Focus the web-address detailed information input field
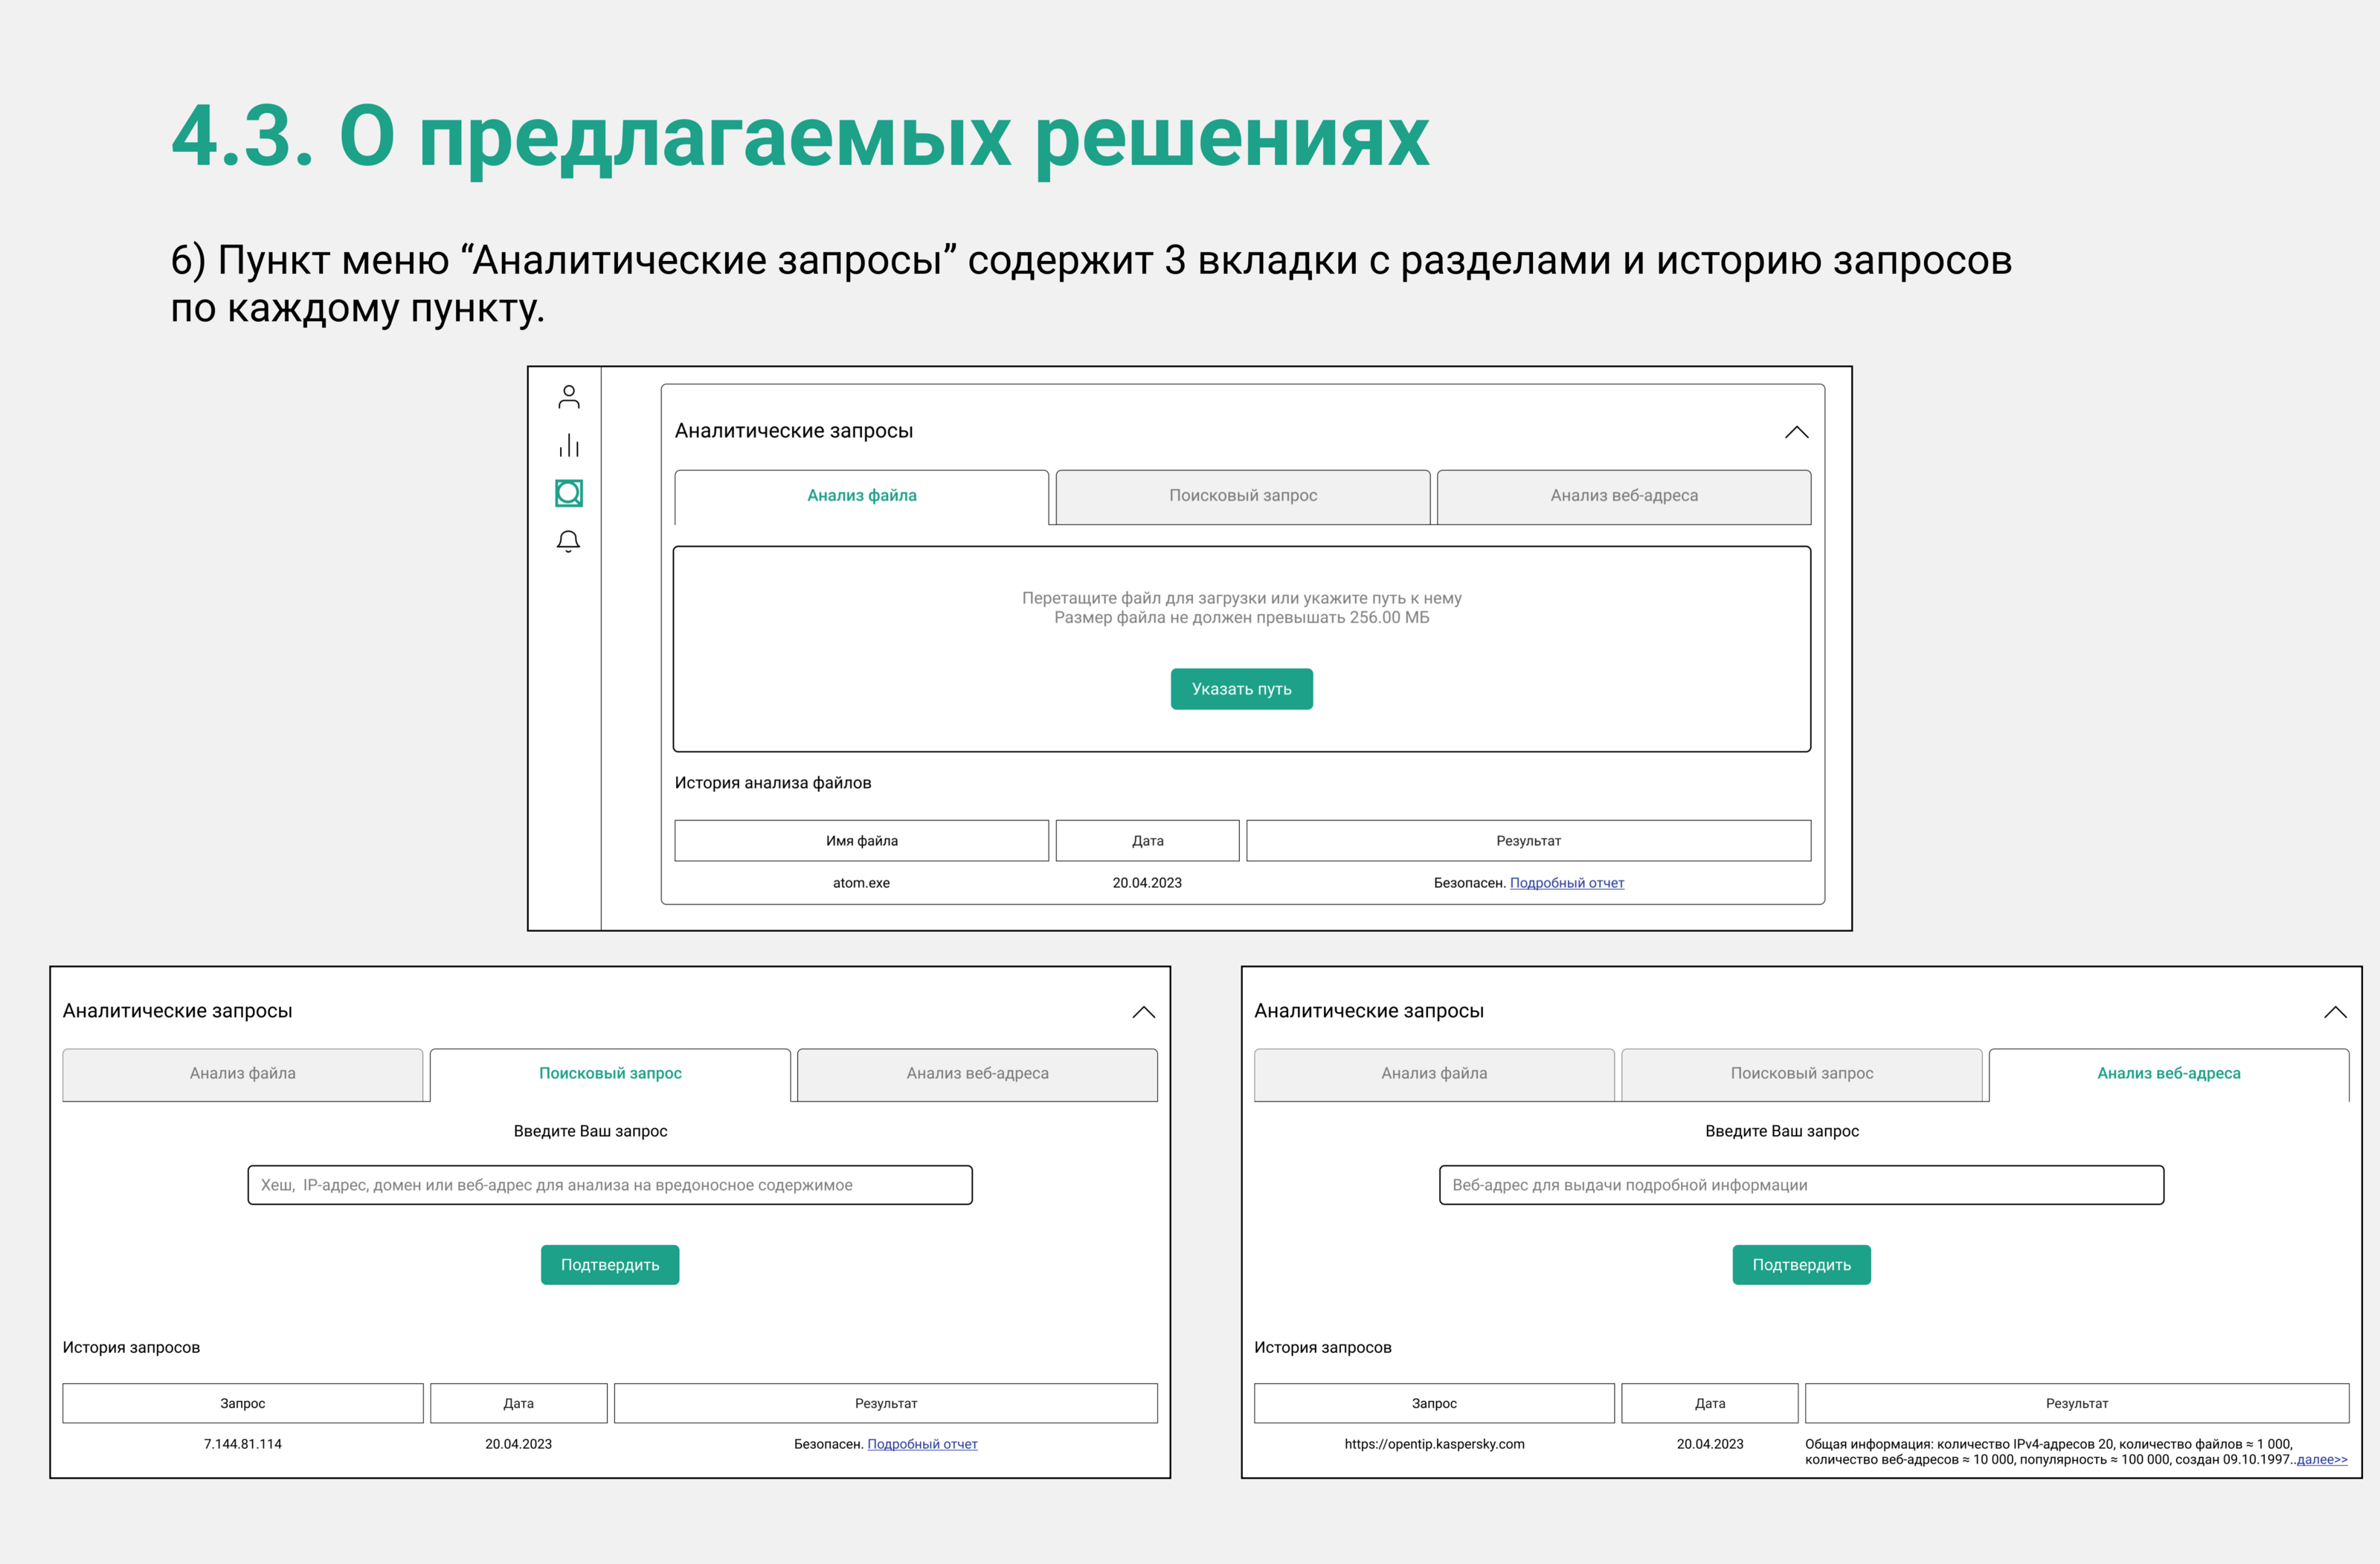2380x1564 pixels. (x=1801, y=1185)
